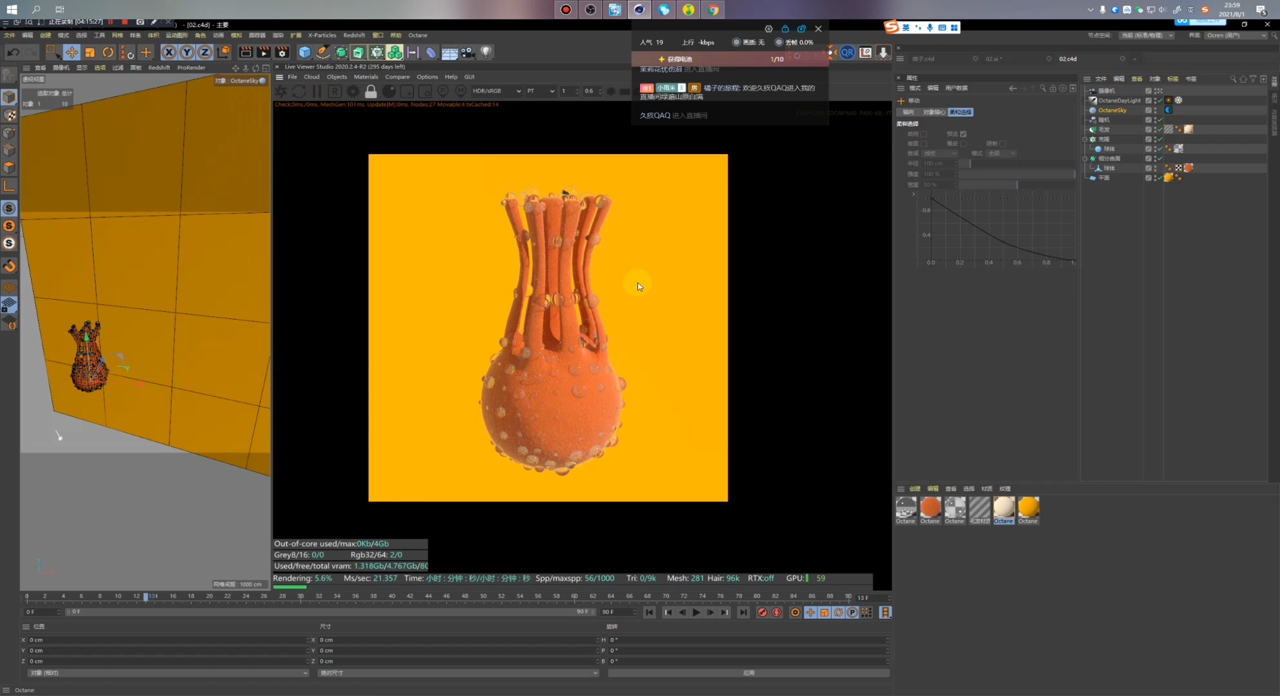1280x696 pixels.
Task: Open the HDR/sRGB color space dropdown
Action: click(x=496, y=91)
